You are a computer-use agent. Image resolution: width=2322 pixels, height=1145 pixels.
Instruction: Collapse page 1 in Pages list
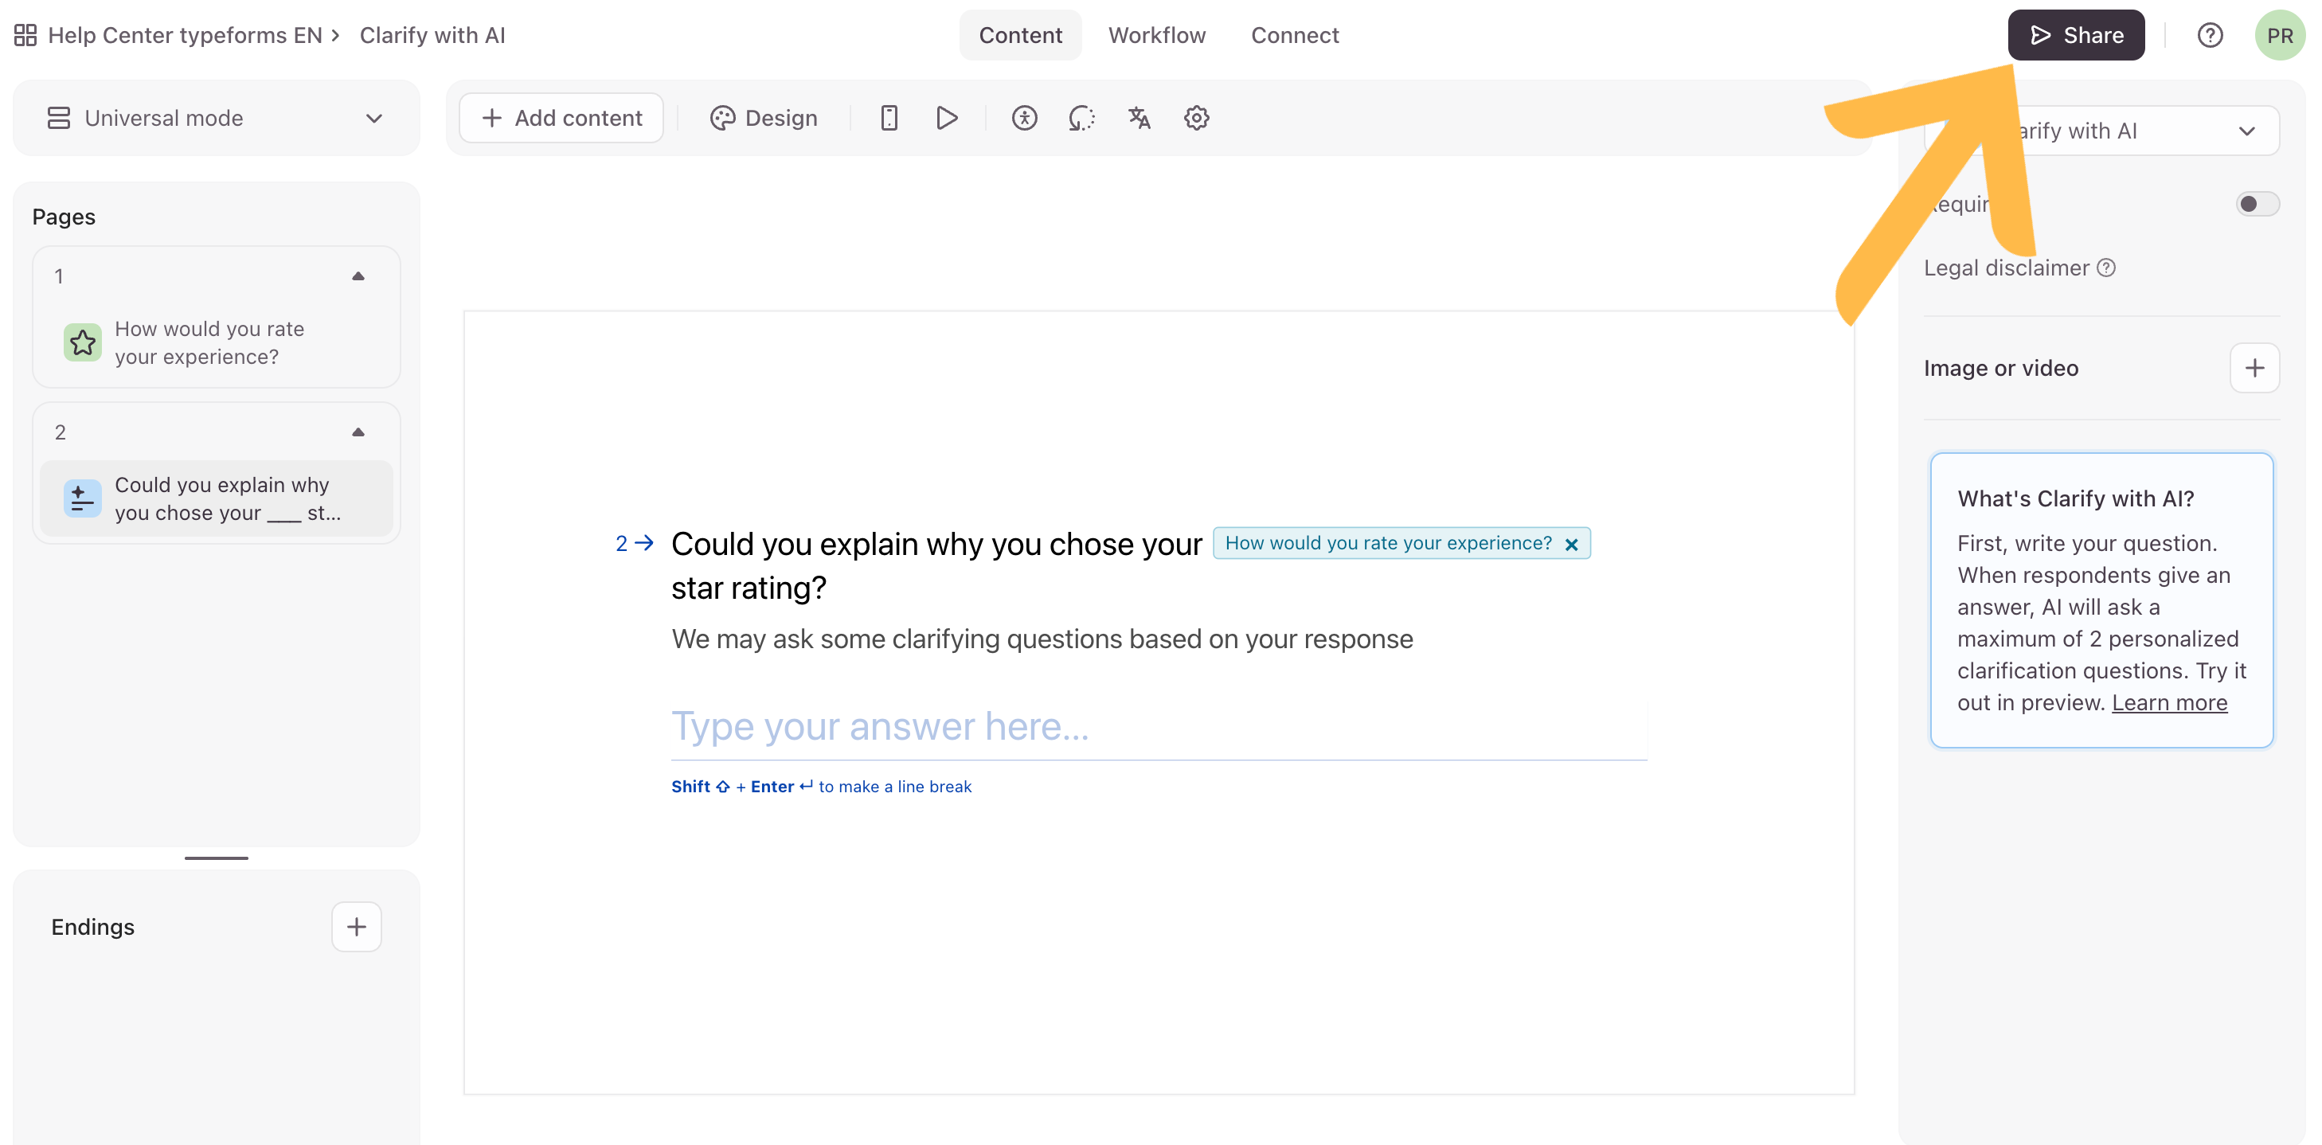(358, 276)
